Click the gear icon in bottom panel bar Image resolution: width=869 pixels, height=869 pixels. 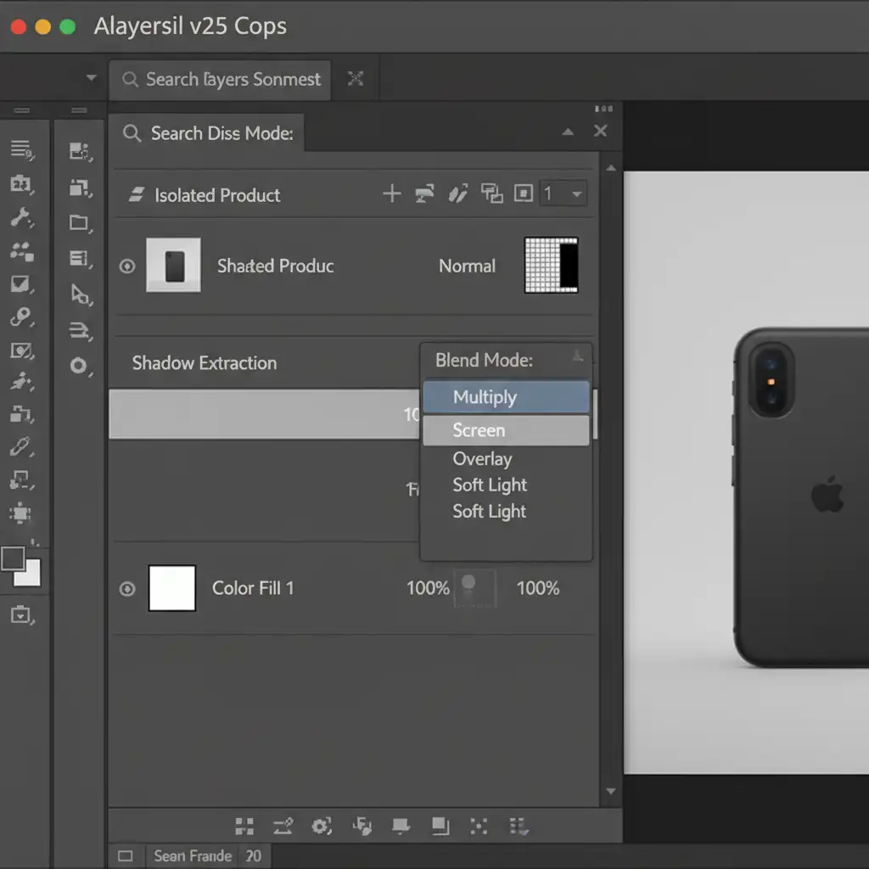tap(321, 826)
